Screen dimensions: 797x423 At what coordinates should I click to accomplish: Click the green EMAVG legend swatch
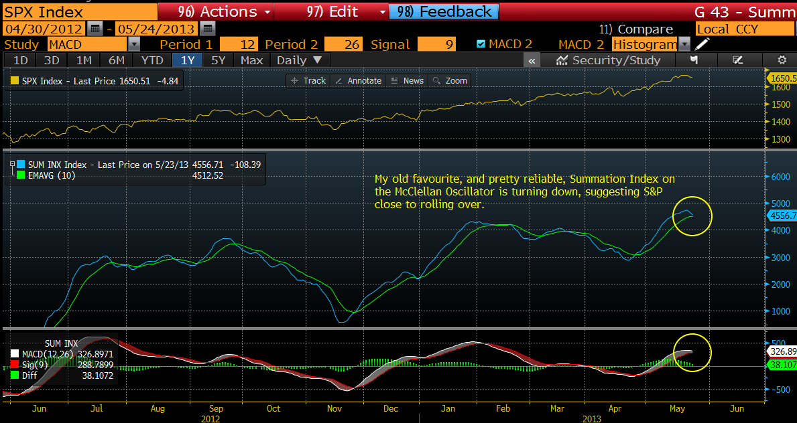click(21, 176)
